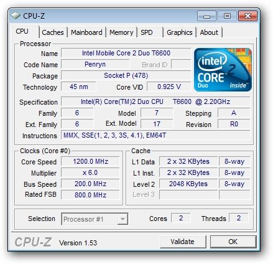Switch to the Mainboard tab
The image size is (273, 264).
tap(86, 32)
